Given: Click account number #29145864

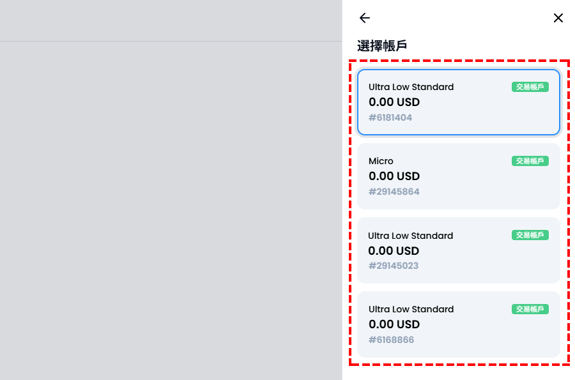Looking at the screenshot, I should click(x=394, y=192).
